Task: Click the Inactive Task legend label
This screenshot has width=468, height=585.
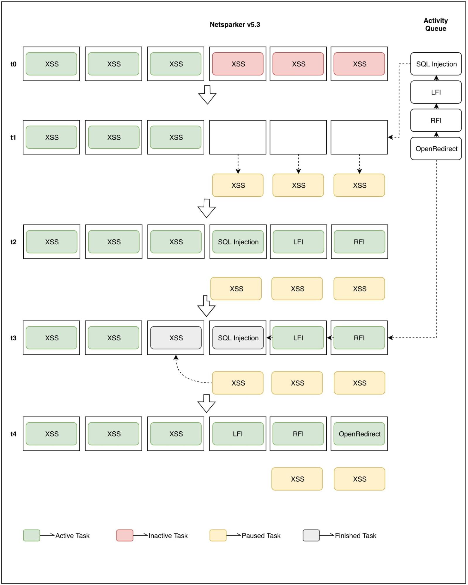Action: coord(168,536)
